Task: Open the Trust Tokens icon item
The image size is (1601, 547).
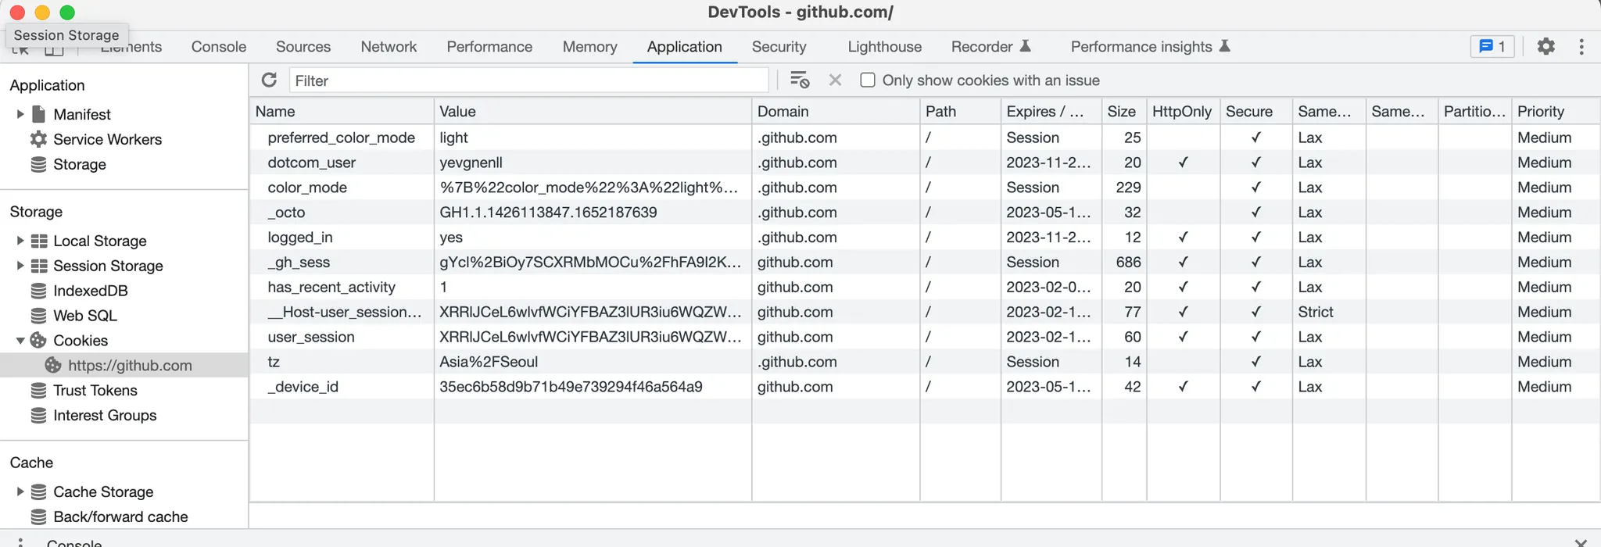Action: pyautogui.click(x=38, y=391)
